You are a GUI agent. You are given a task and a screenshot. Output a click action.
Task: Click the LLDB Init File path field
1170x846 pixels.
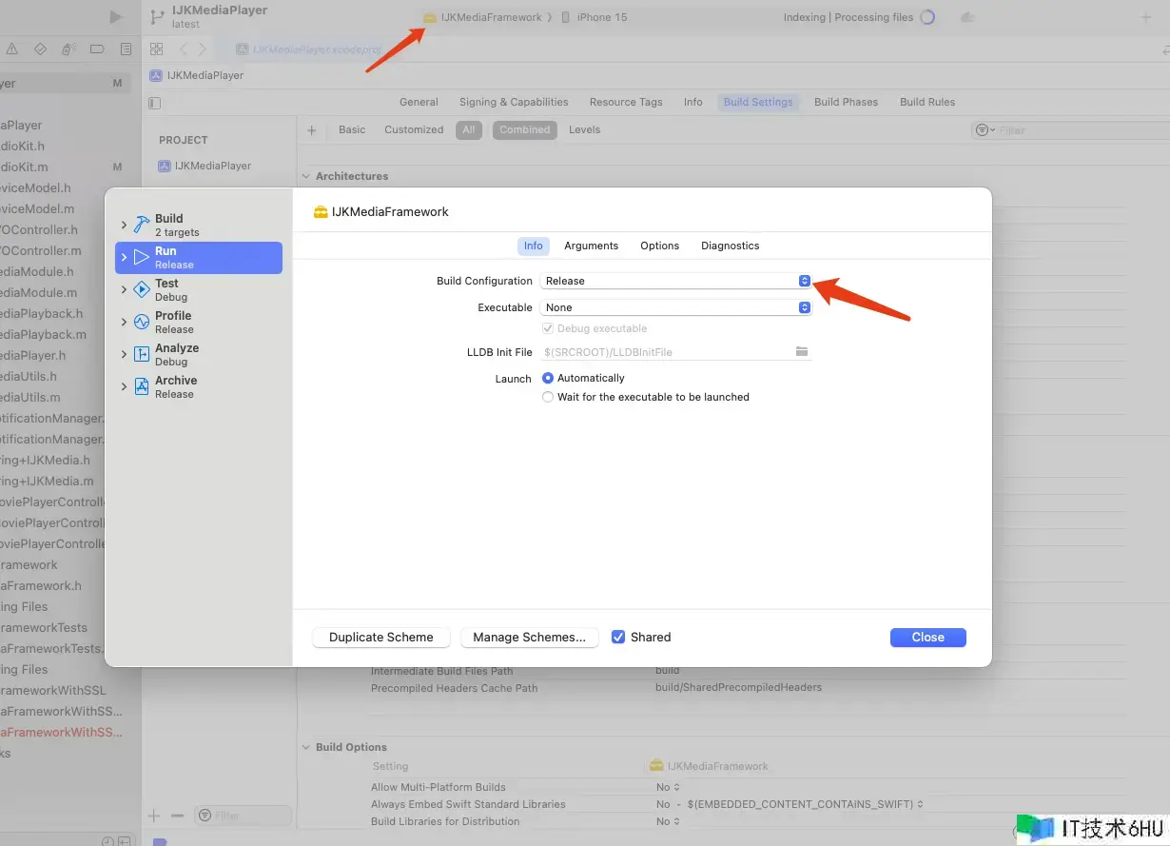(x=666, y=352)
